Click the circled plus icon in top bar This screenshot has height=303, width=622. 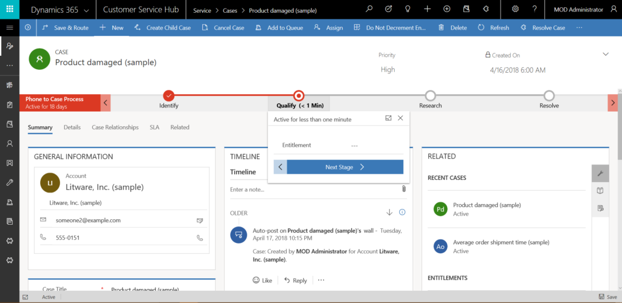[446, 9]
